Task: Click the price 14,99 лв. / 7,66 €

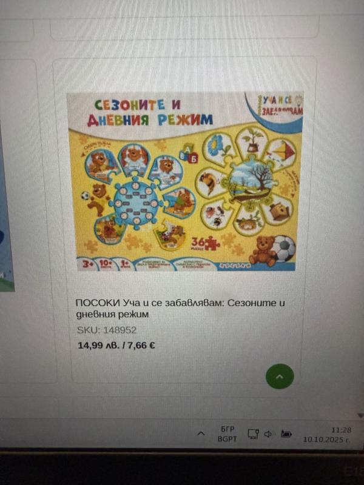Action: 116,345
